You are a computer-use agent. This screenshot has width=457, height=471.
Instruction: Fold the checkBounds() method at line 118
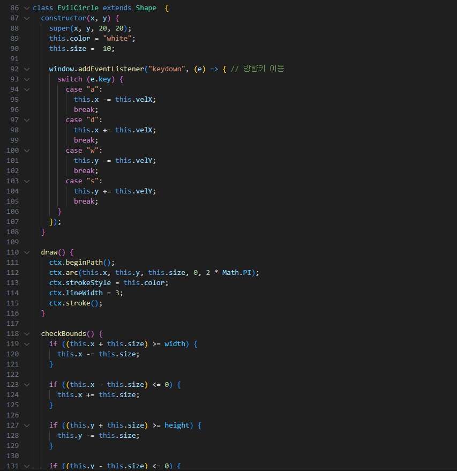27,334
